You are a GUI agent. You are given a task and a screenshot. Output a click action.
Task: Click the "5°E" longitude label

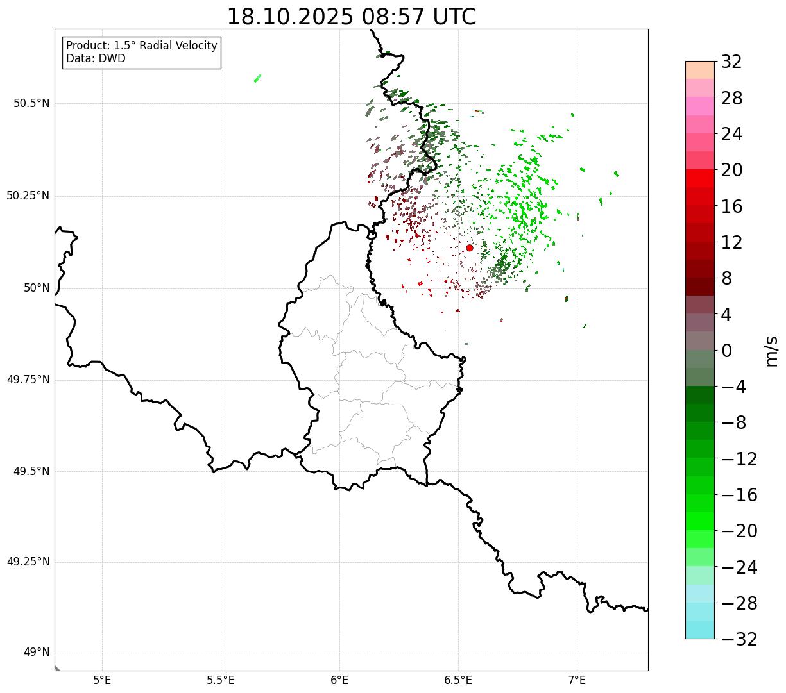point(102,680)
